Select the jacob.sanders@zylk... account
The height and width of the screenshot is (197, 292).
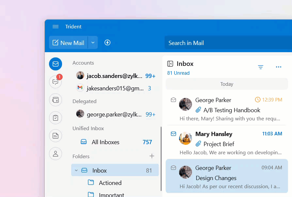[115, 76]
